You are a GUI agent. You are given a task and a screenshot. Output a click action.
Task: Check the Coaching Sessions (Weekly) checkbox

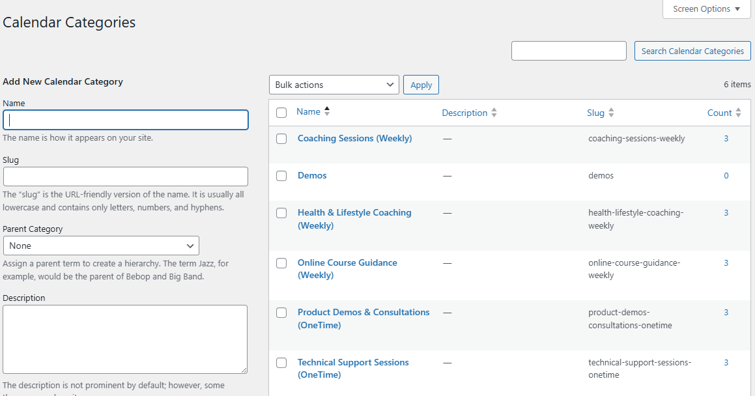point(281,139)
